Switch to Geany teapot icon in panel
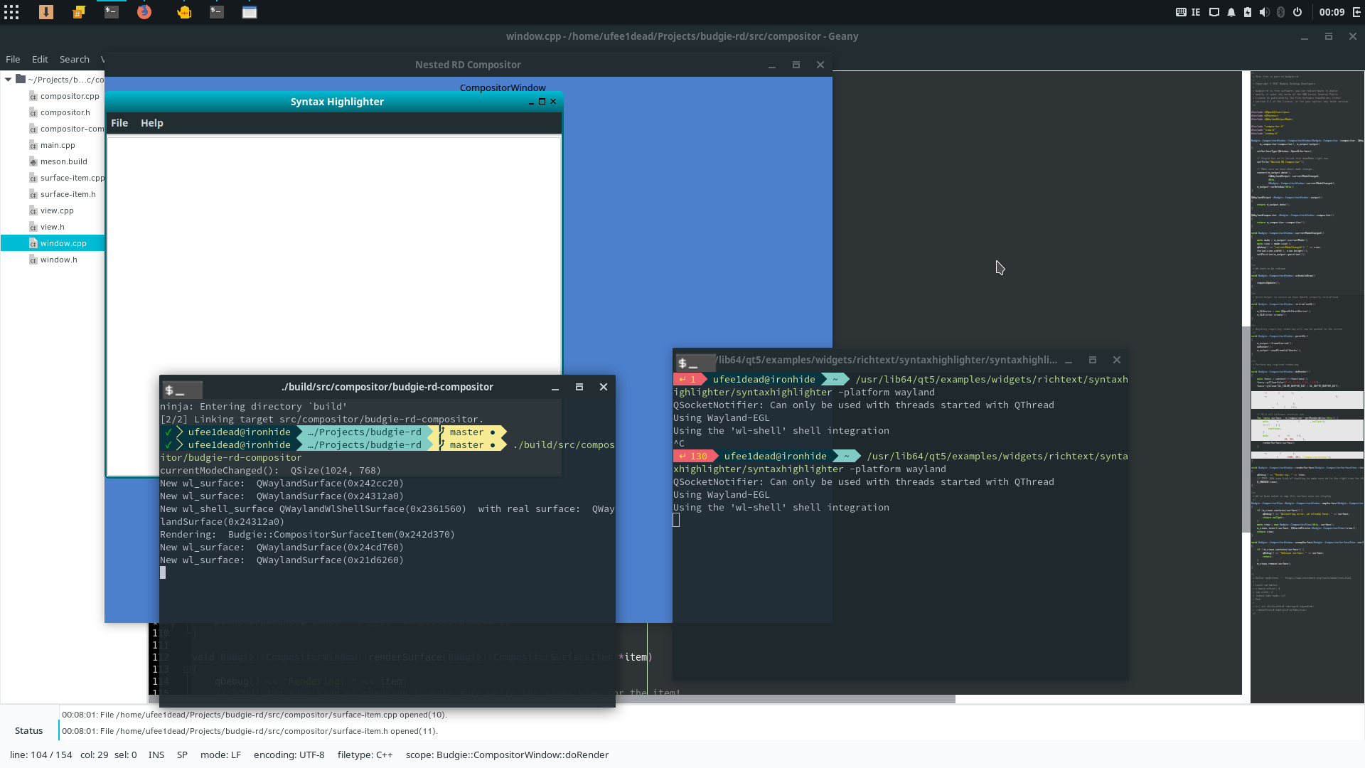This screenshot has width=1365, height=768. (184, 12)
